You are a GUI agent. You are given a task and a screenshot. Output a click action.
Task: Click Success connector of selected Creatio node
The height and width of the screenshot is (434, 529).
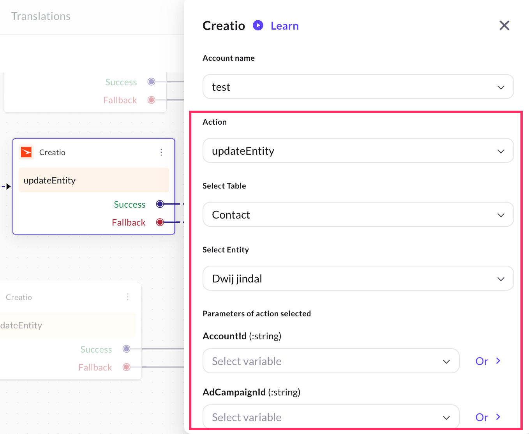(160, 204)
